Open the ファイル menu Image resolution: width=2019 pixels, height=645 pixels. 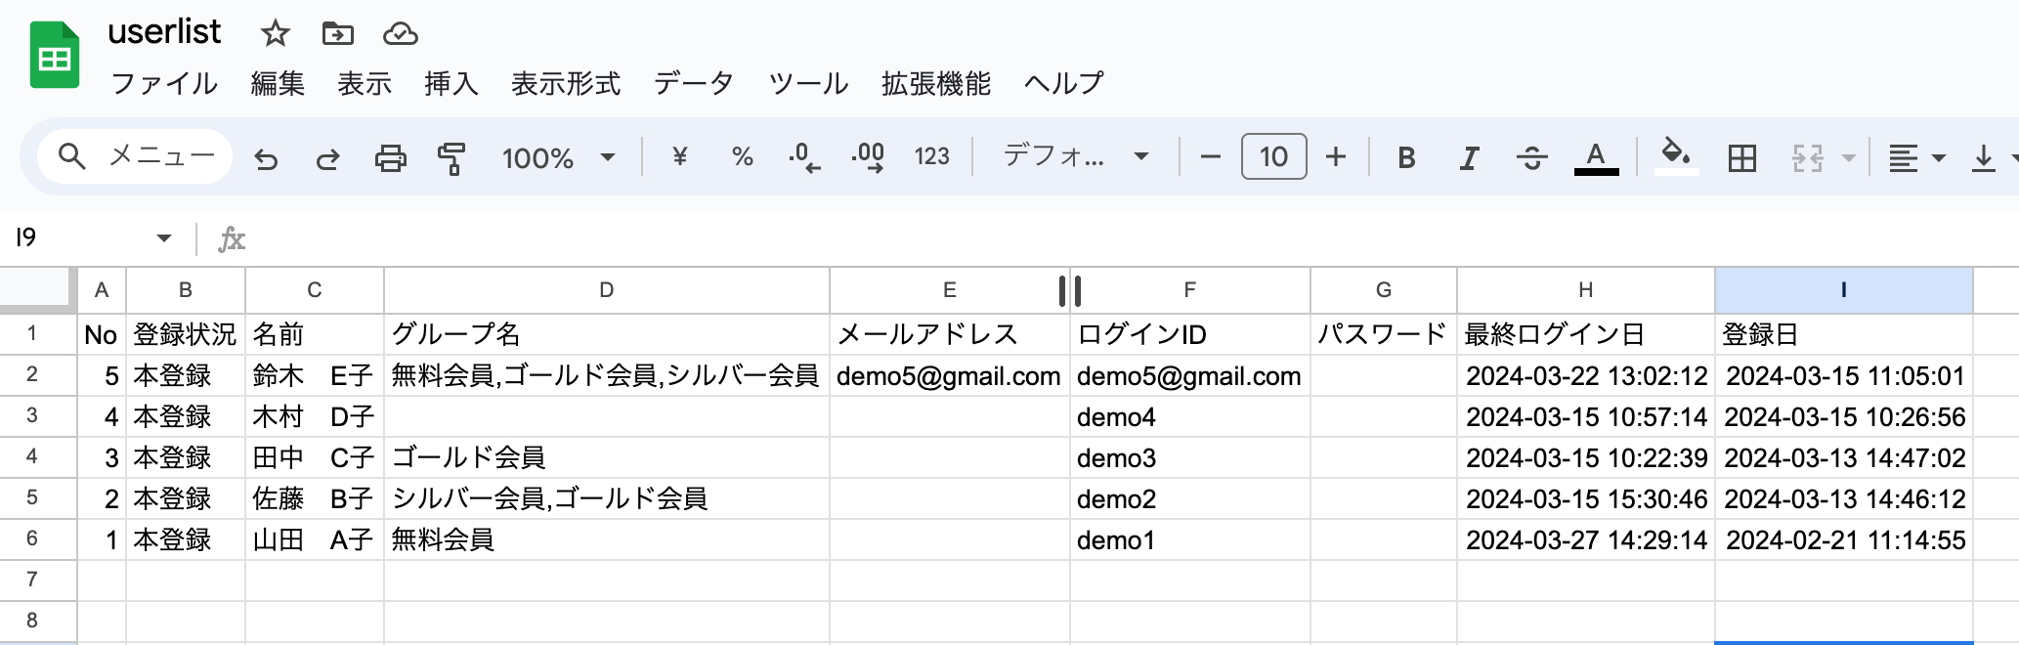click(164, 84)
